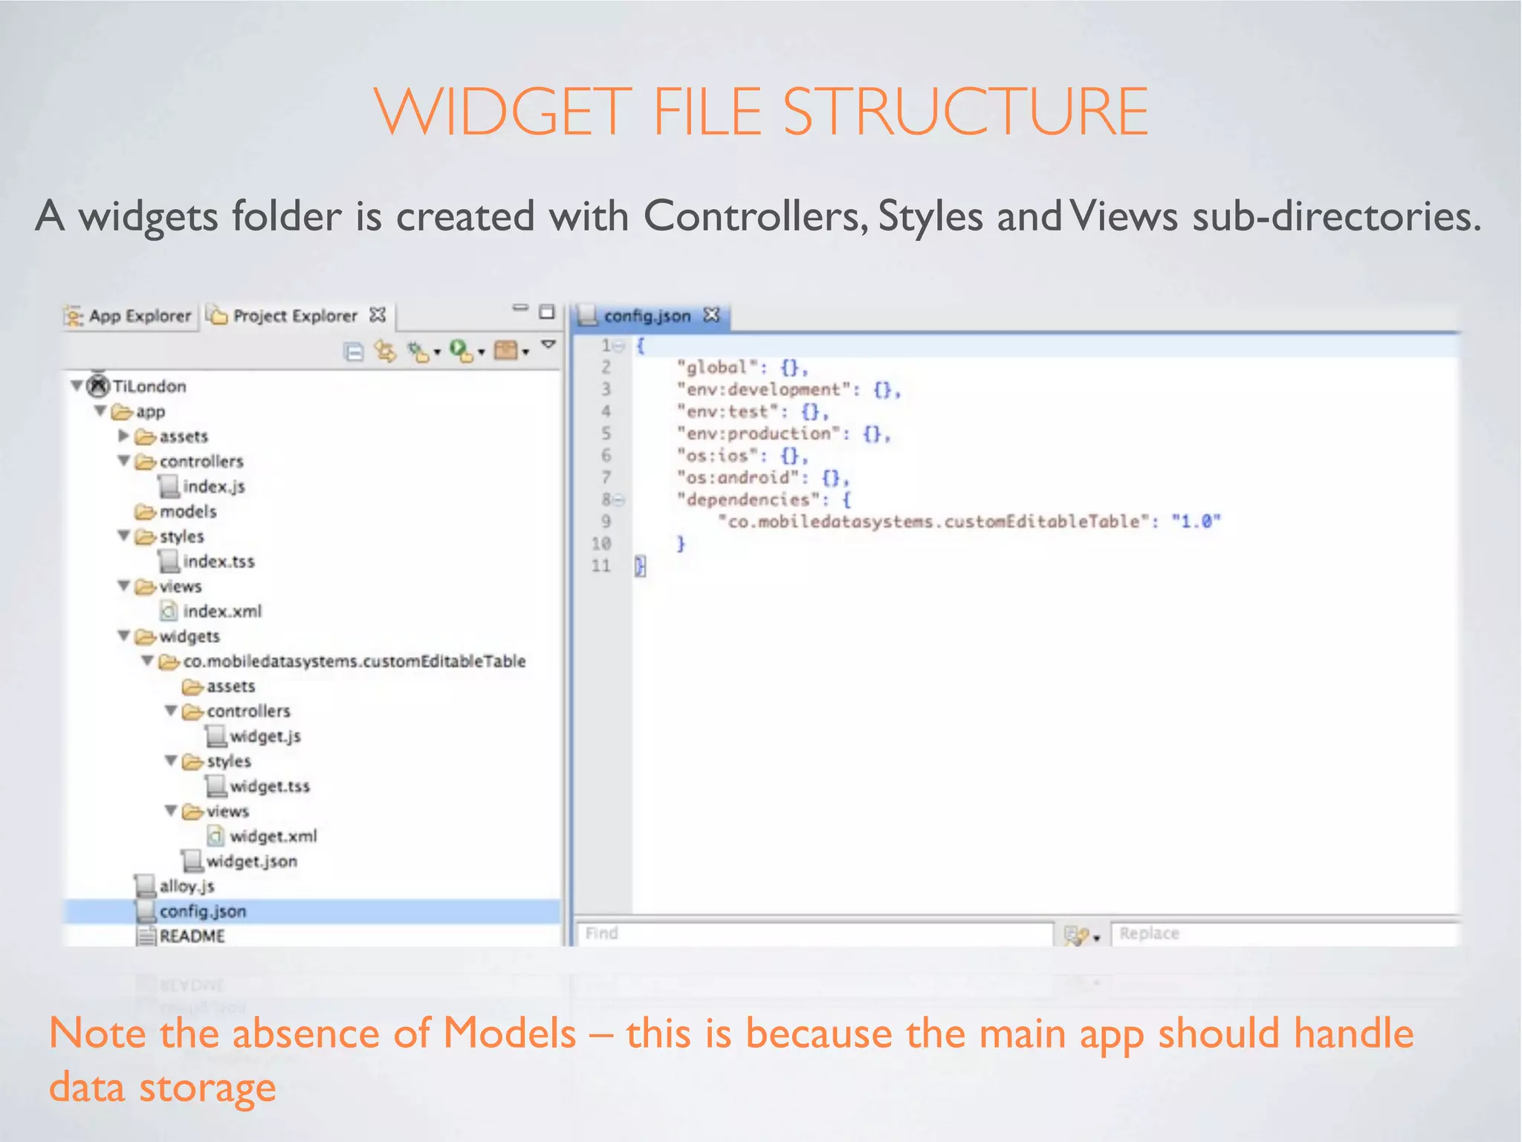Toggle Link with Editor icon

click(x=385, y=351)
